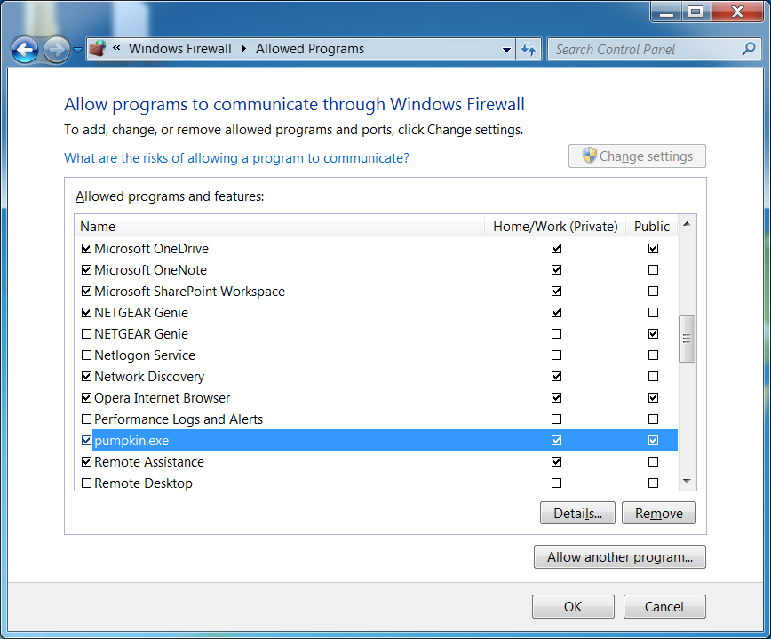Click the Change settings shield button

(637, 156)
